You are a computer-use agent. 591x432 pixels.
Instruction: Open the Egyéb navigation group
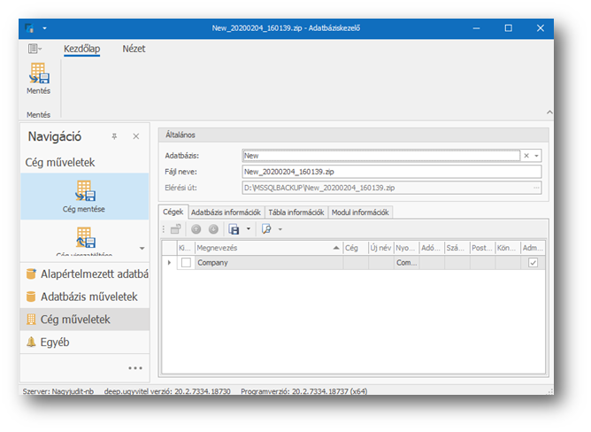pos(54,342)
